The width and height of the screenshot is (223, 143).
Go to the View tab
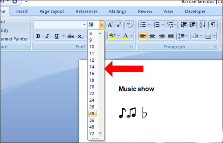coord(168,11)
